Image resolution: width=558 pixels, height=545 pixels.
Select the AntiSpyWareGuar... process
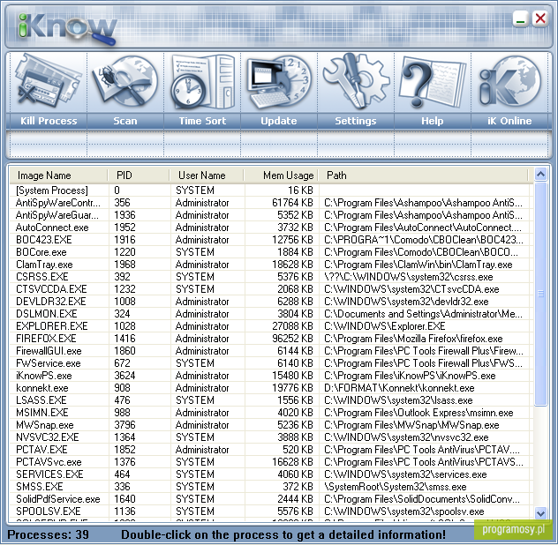[271, 215]
